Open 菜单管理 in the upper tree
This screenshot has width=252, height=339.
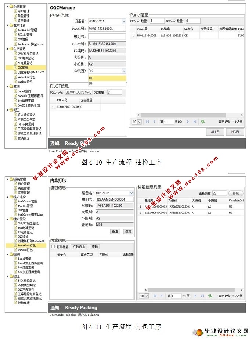tap(24, 21)
